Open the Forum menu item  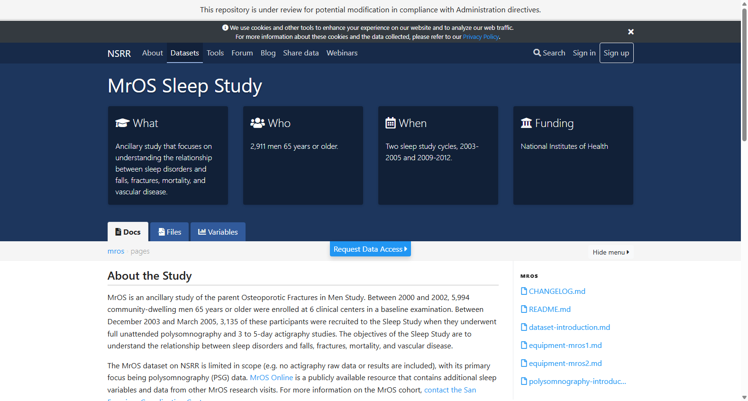pyautogui.click(x=242, y=53)
